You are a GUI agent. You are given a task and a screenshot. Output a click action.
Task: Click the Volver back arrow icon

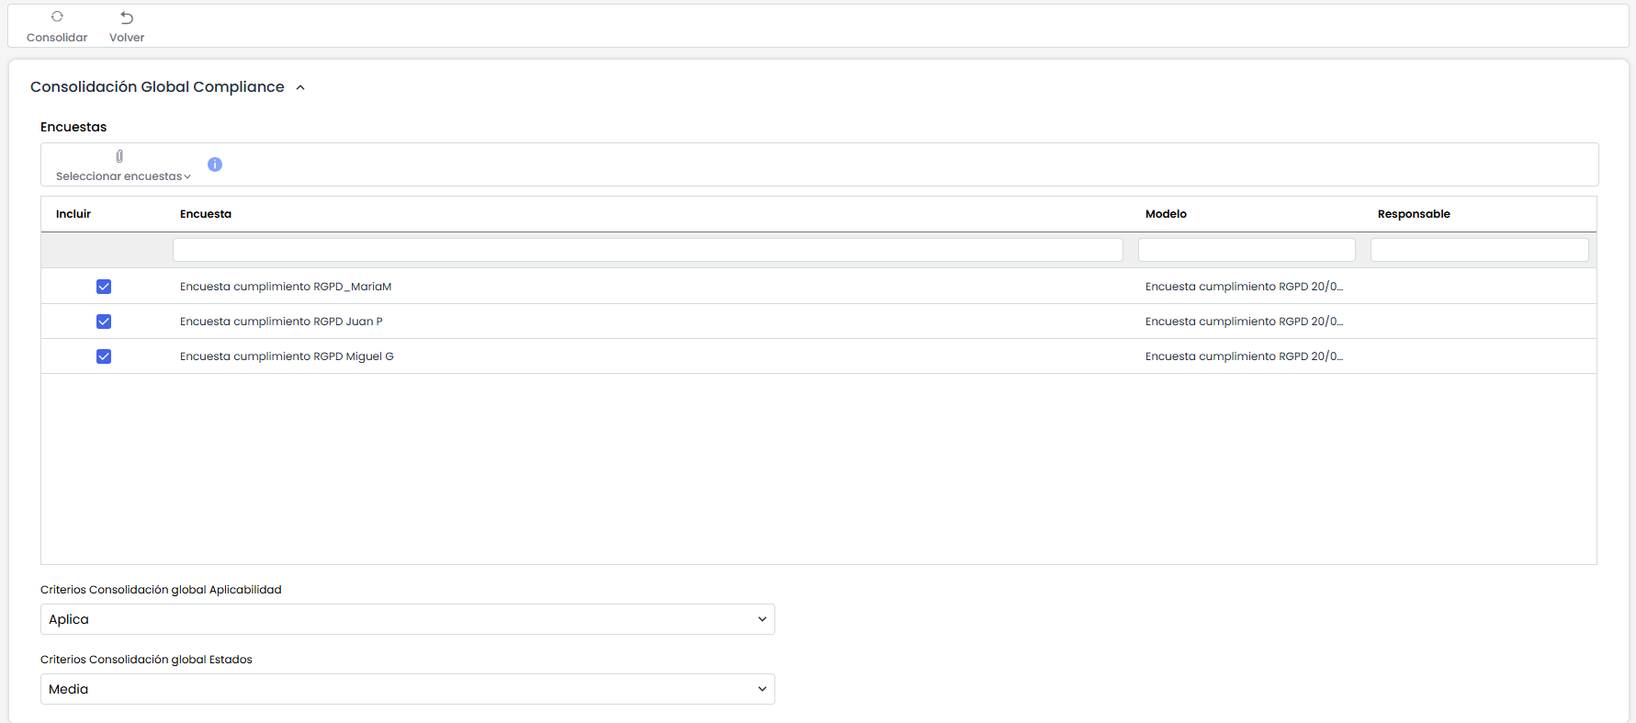127,17
